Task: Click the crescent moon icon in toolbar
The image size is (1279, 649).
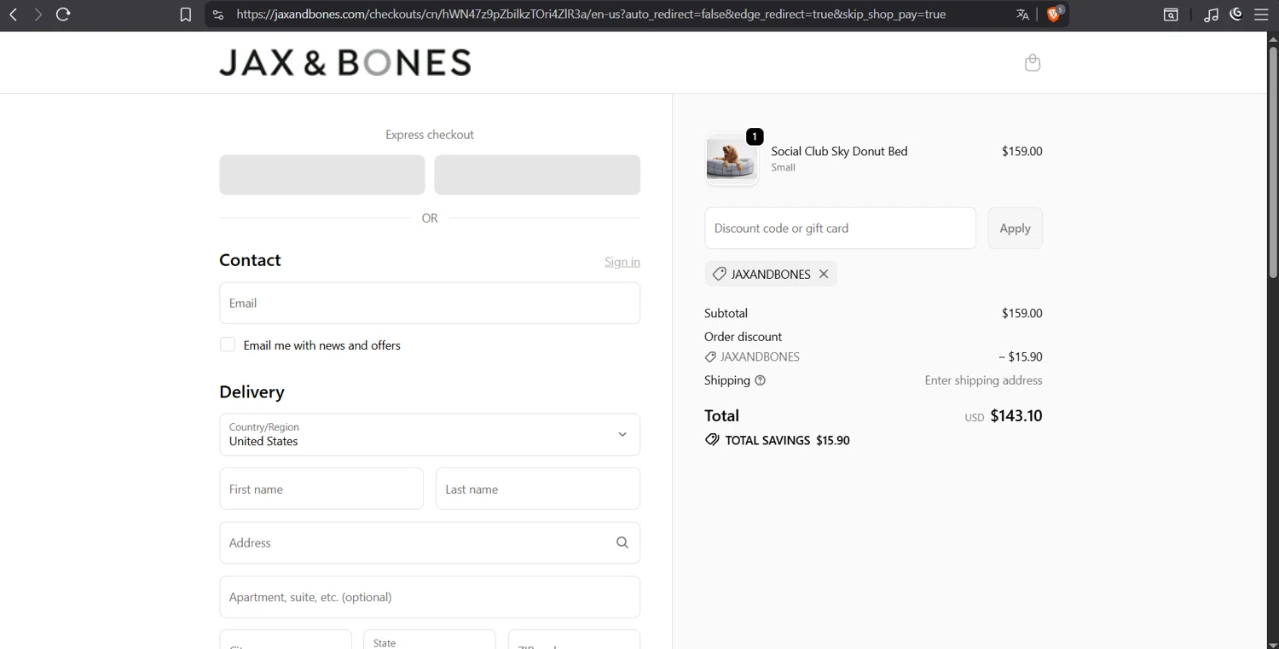Action: (1236, 14)
